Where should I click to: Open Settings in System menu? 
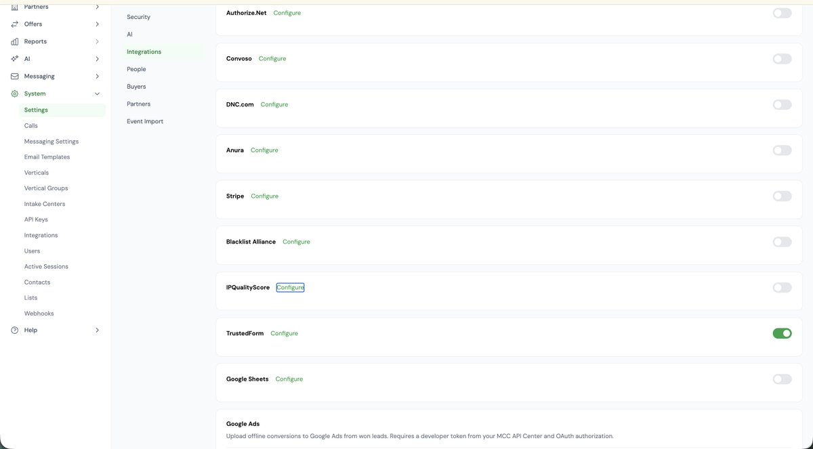[36, 110]
